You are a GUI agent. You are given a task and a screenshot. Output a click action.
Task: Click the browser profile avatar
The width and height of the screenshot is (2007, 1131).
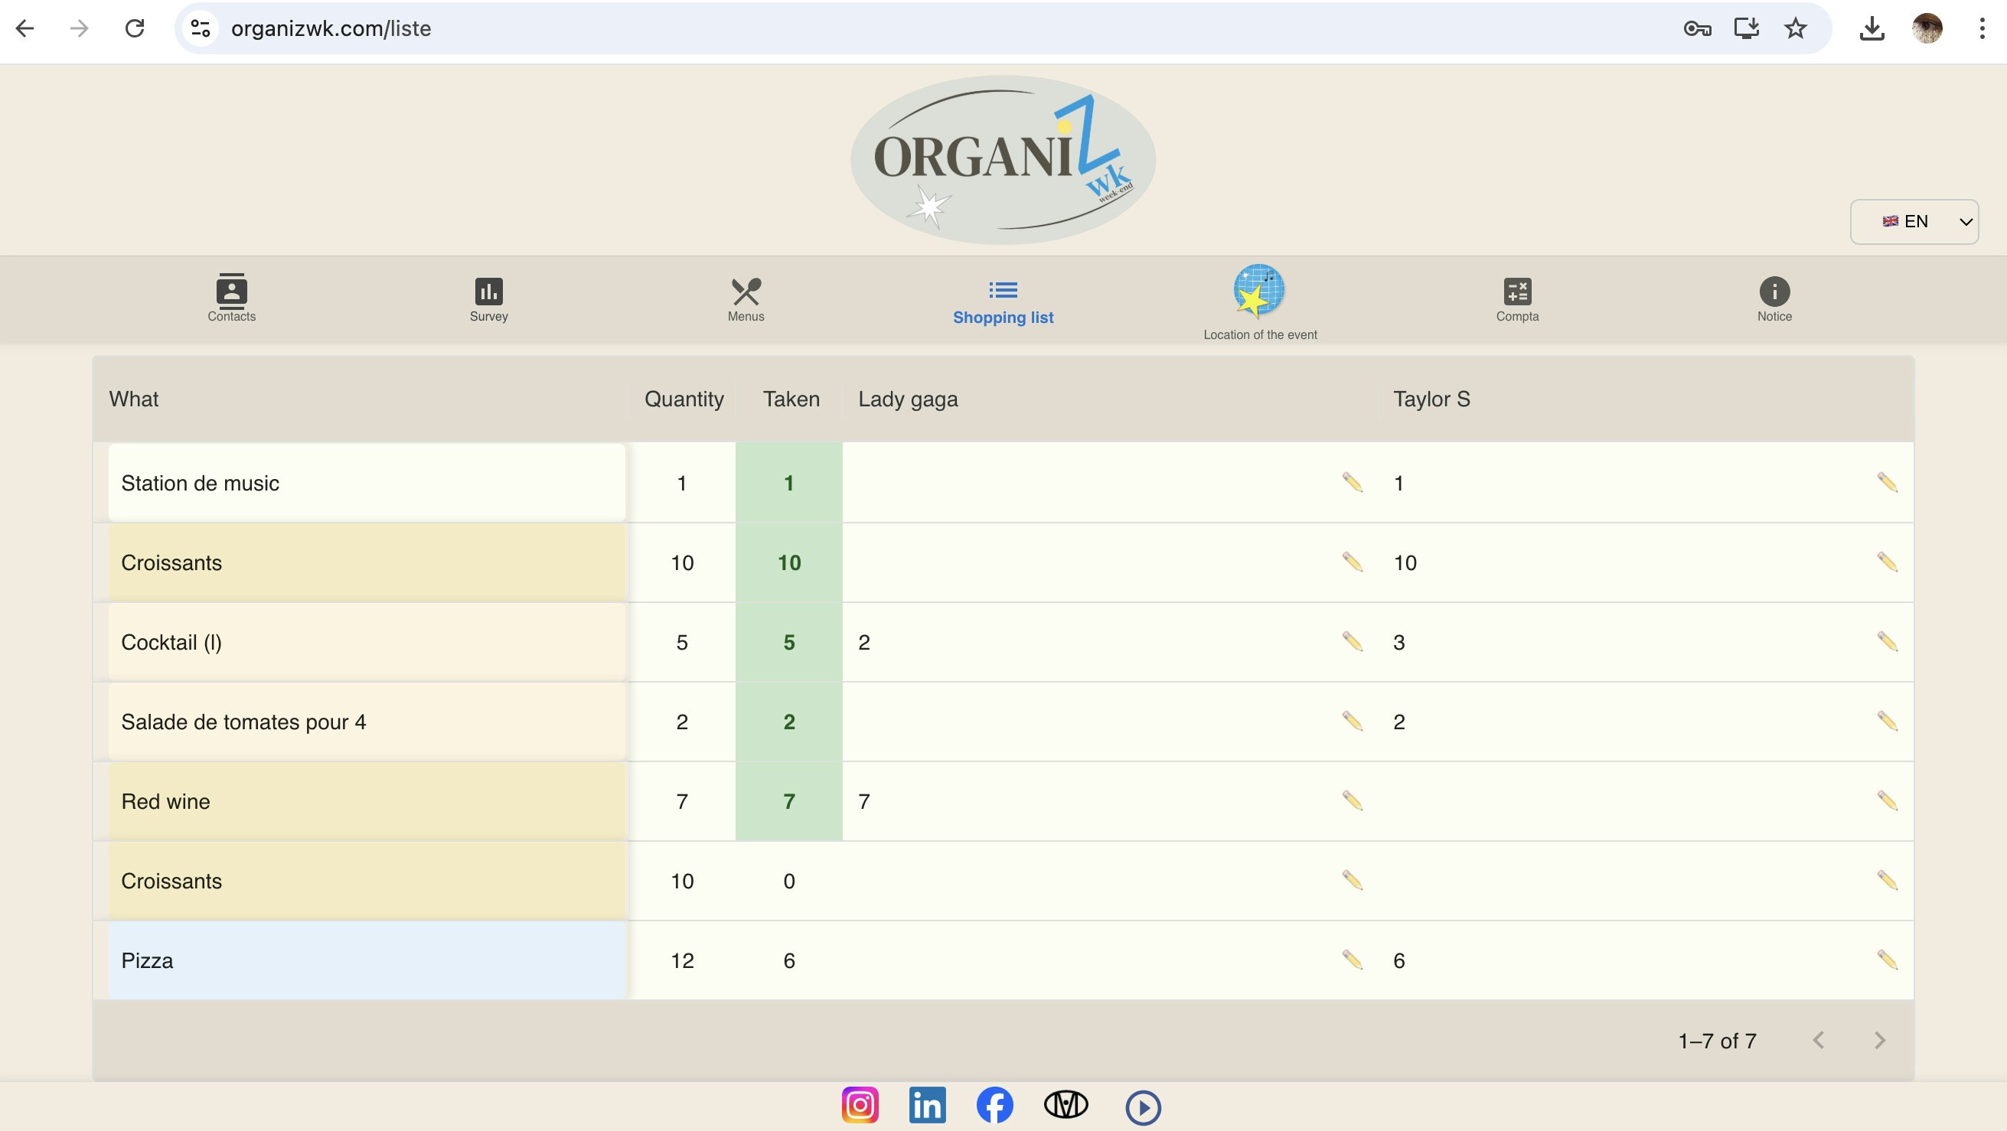click(1930, 29)
